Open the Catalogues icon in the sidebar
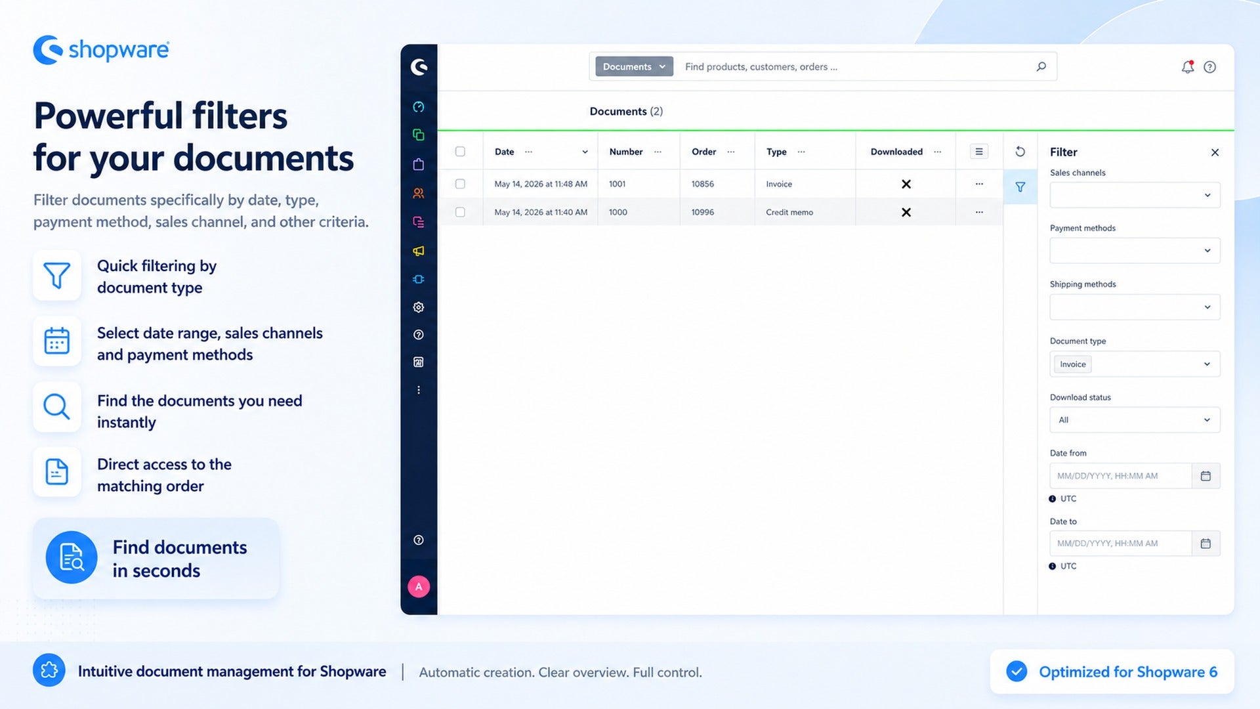The image size is (1260, 709). point(419,135)
